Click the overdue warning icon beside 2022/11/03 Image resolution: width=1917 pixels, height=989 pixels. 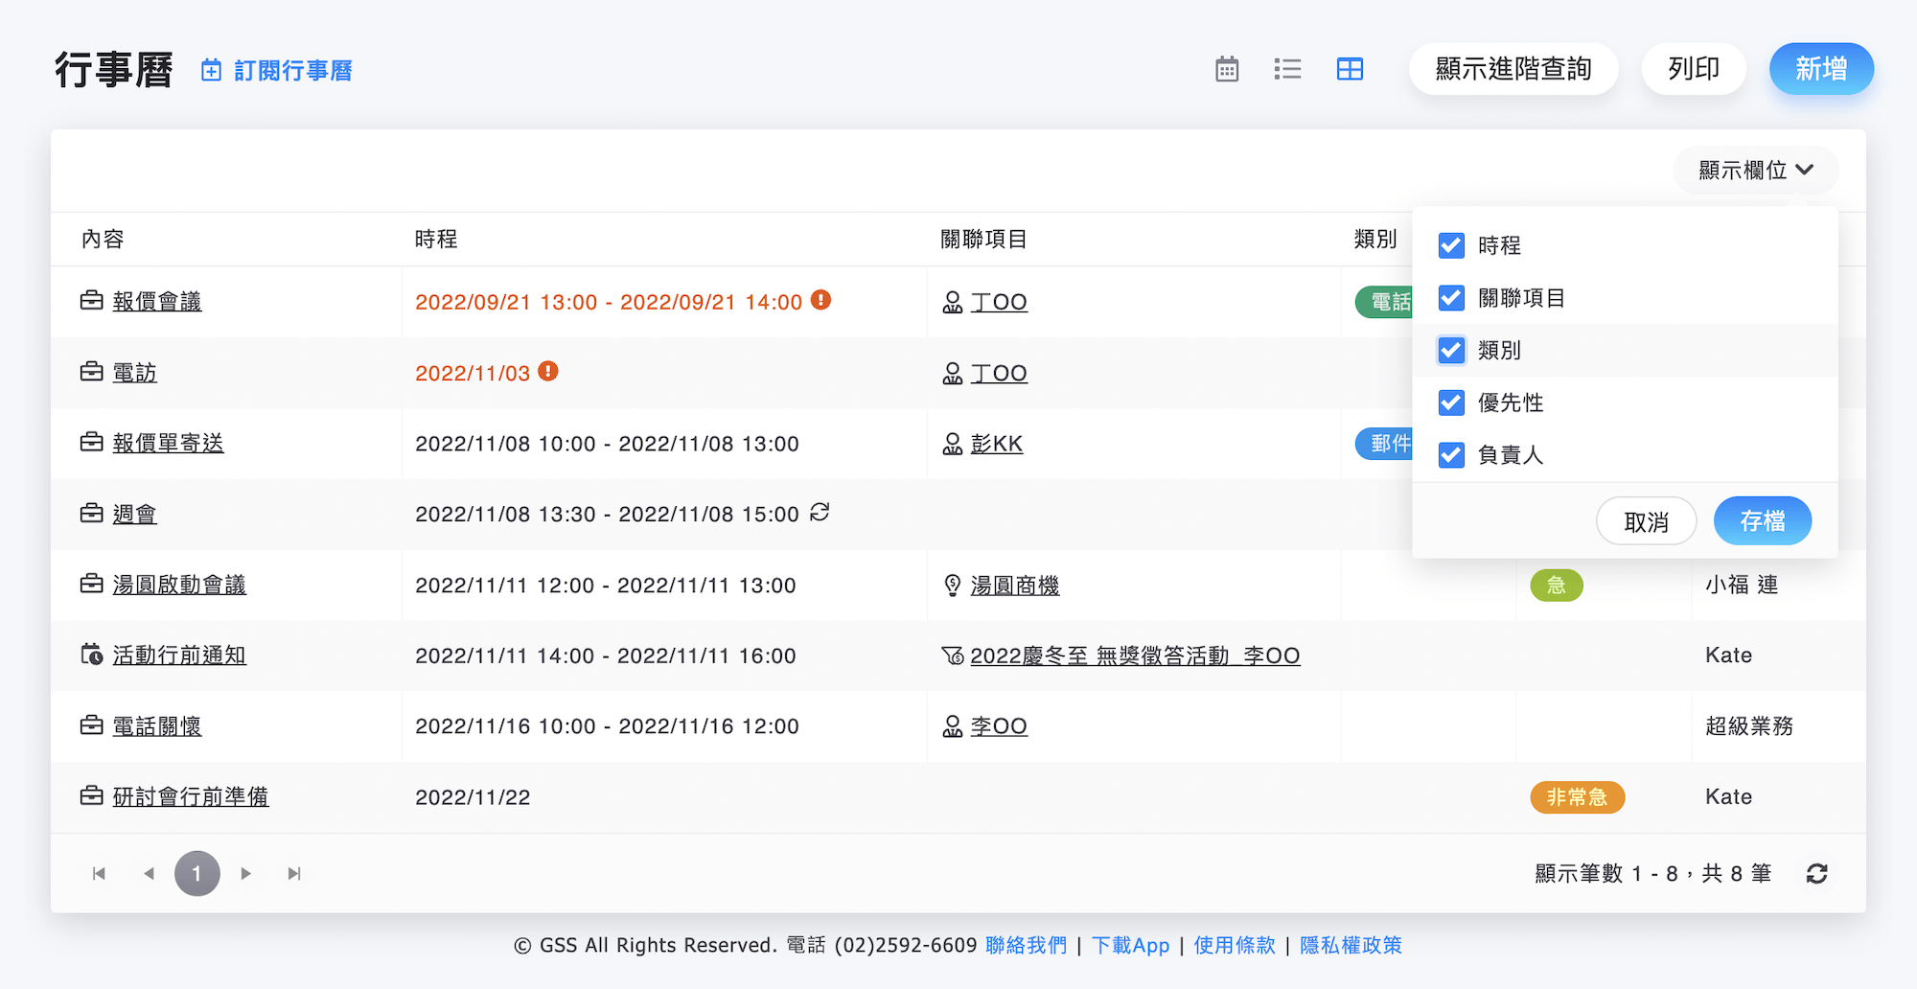pyautogui.click(x=548, y=371)
